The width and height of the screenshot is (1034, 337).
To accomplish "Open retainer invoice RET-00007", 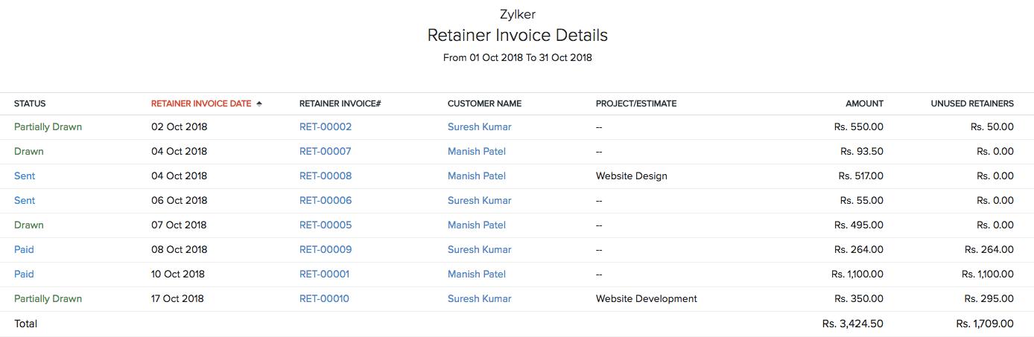I will pyautogui.click(x=326, y=152).
